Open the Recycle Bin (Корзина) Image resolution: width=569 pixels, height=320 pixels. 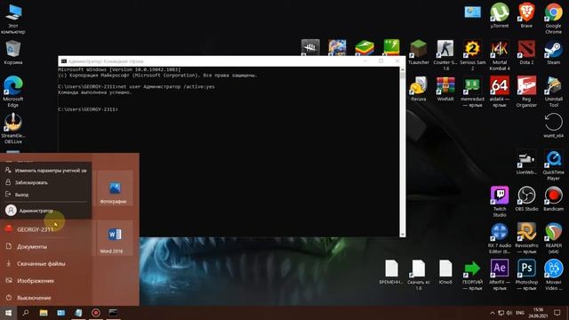click(13, 52)
